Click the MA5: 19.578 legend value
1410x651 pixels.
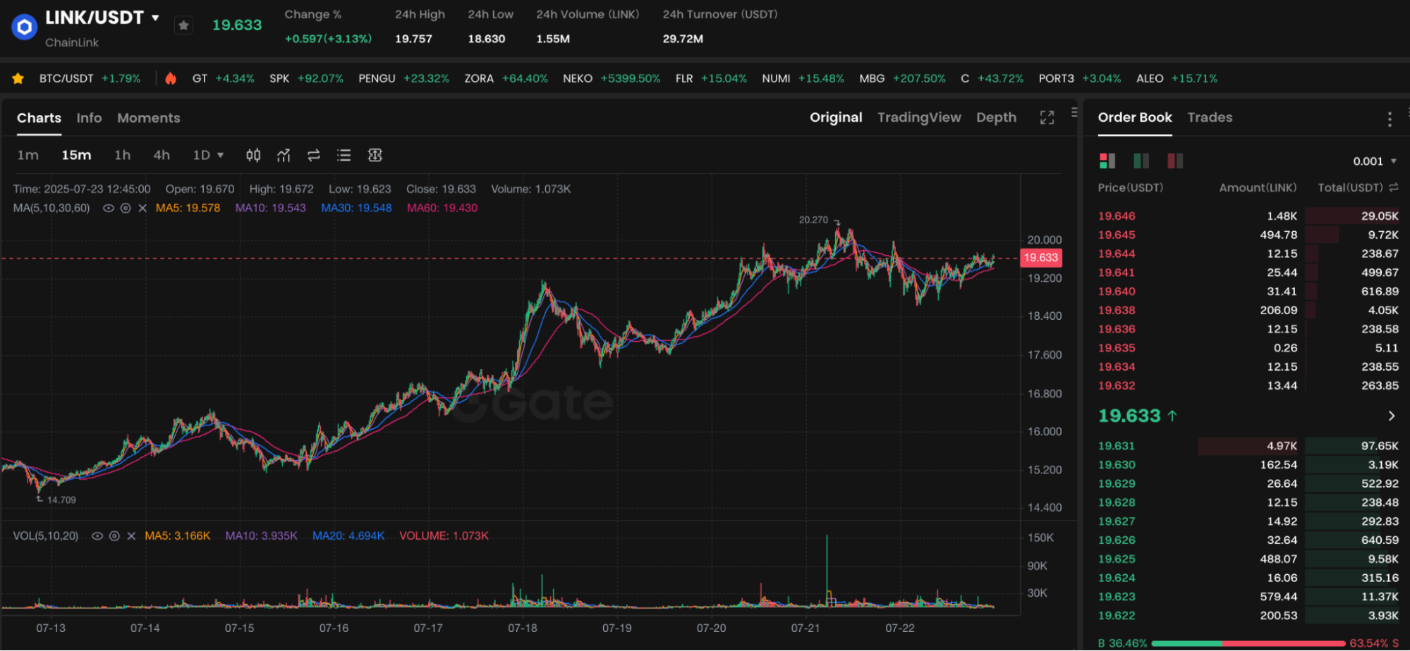click(188, 208)
